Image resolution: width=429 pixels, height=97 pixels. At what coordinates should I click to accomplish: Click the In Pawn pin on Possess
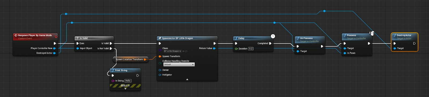click(345, 53)
